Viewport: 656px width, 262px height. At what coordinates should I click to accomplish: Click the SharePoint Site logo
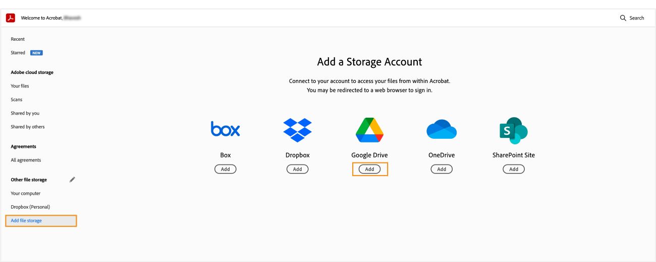click(x=513, y=130)
